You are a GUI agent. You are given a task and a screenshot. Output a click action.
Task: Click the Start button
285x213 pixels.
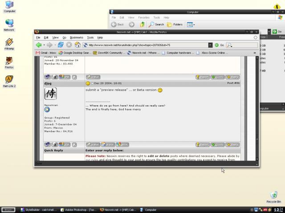(x=8, y=210)
